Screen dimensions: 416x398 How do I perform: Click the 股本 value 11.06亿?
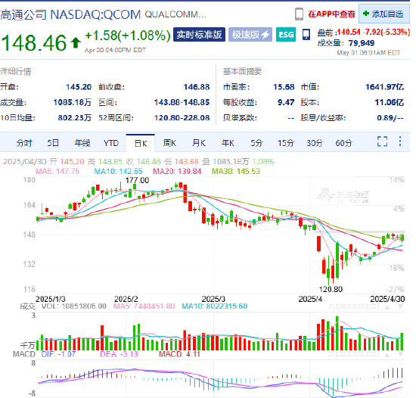tap(390, 102)
